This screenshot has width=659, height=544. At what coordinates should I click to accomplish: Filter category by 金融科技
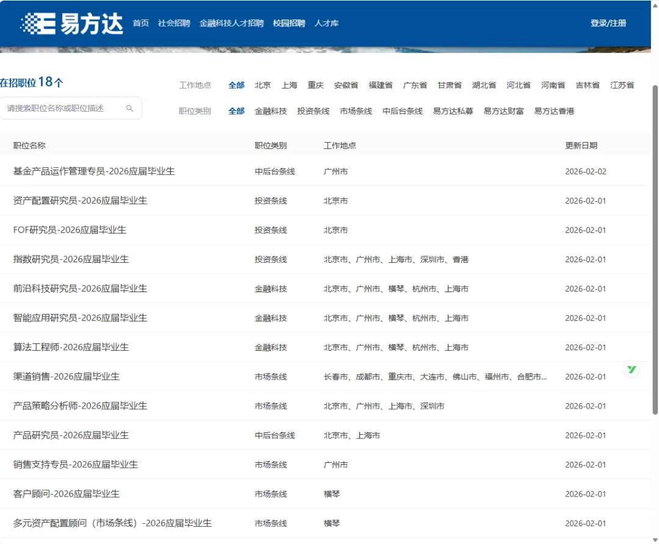coord(271,112)
